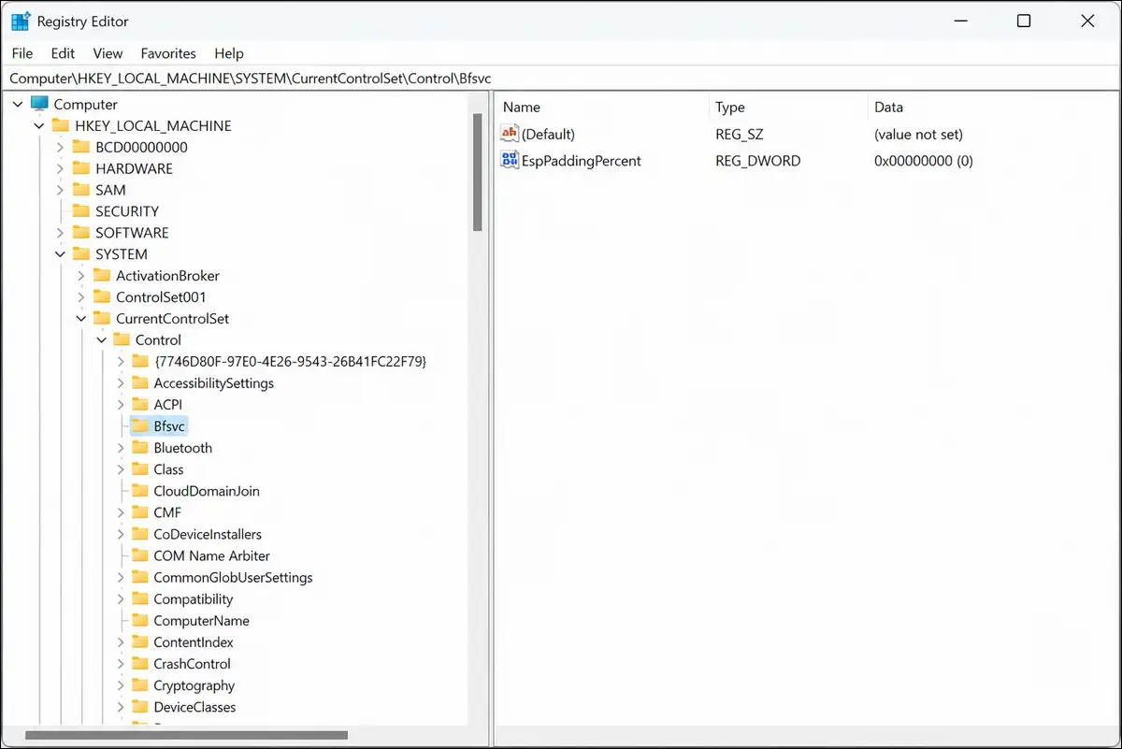Image resolution: width=1122 pixels, height=749 pixels.
Task: Open the Favorites menu
Action: (168, 53)
